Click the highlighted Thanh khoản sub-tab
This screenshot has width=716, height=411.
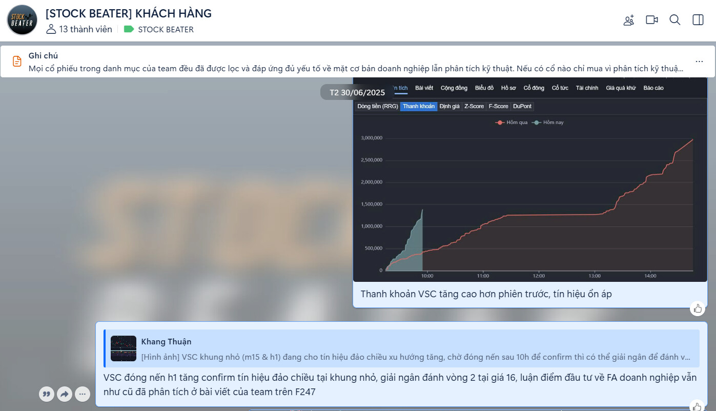(x=419, y=106)
